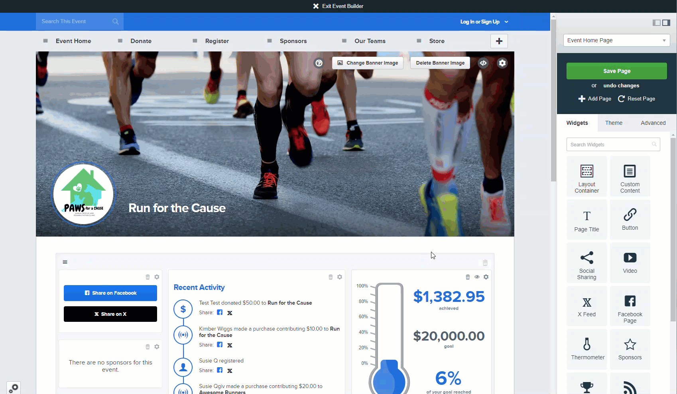This screenshot has height=394, width=677.
Task: Open Our Teams menu item handle
Action: 344,41
